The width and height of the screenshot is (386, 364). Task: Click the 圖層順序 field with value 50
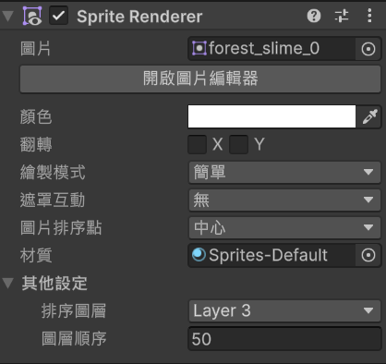pos(284,339)
